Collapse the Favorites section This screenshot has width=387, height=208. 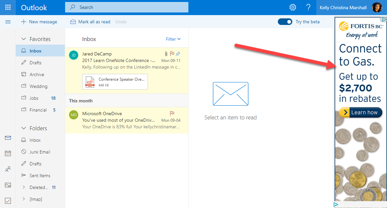point(24,39)
